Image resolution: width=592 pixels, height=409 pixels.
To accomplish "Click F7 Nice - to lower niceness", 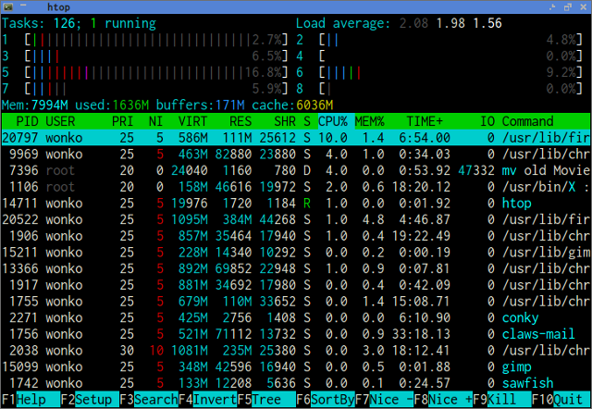I will (x=385, y=400).
